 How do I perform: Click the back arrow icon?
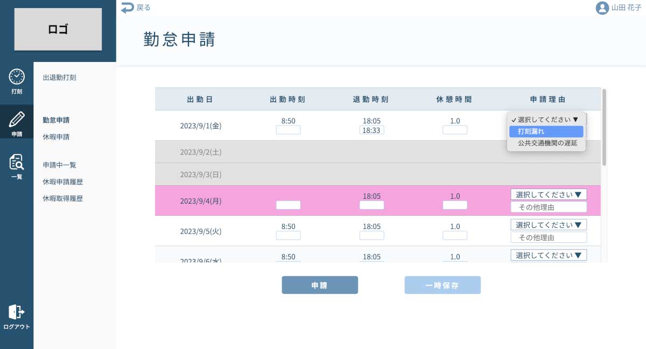point(127,8)
